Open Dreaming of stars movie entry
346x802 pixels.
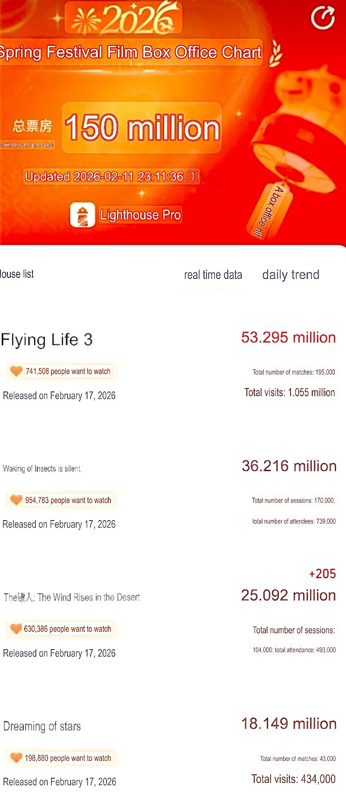[42, 726]
